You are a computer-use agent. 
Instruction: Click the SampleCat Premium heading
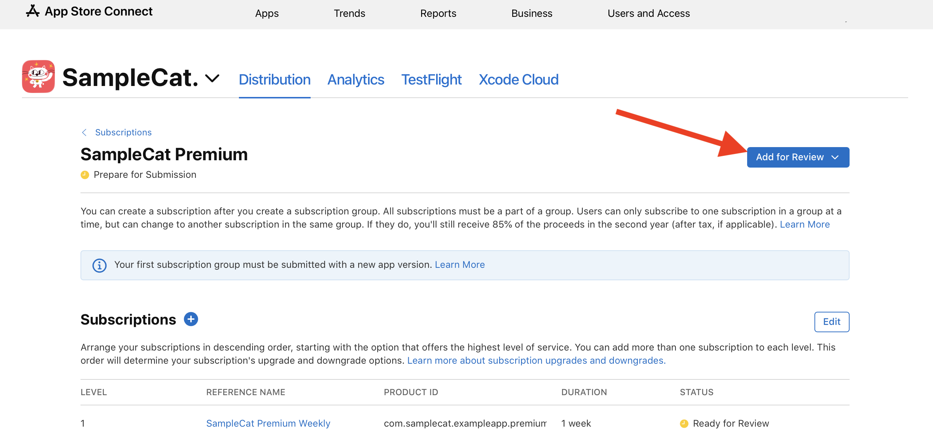coord(164,154)
